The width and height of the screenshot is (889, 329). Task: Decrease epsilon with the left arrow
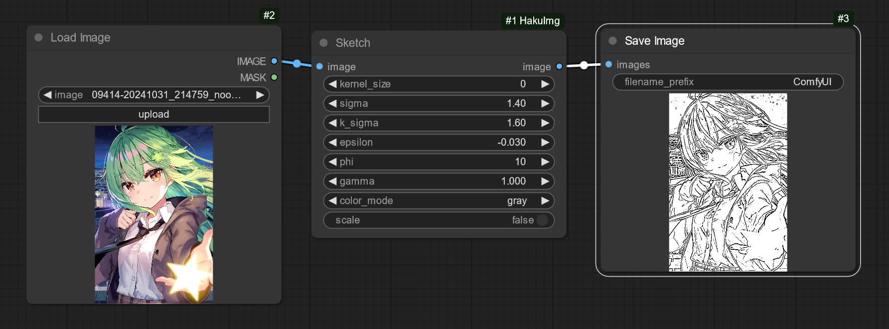pyautogui.click(x=332, y=142)
